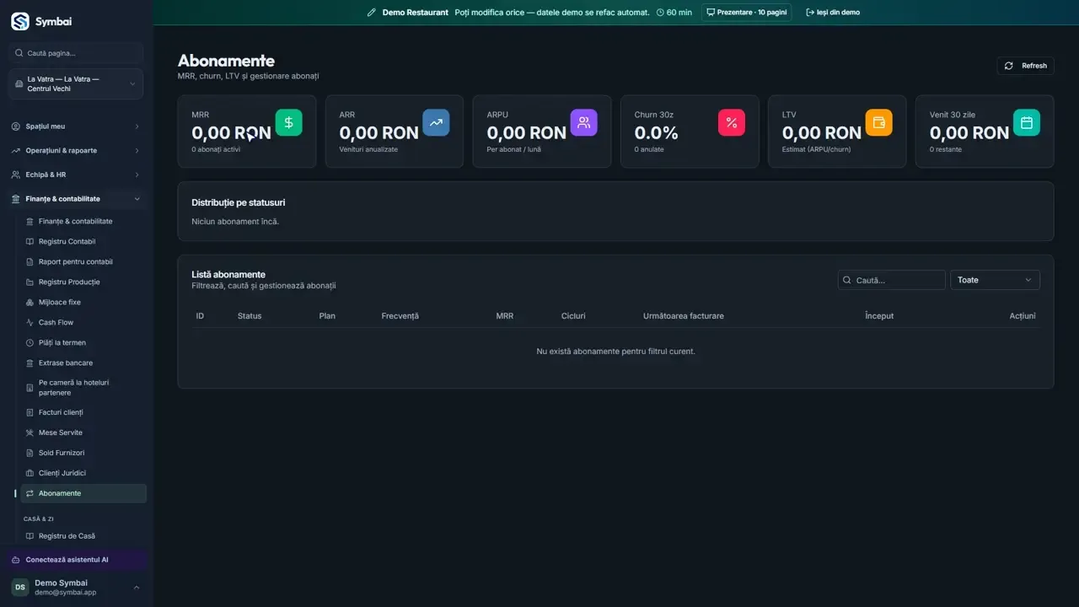Click the Facturi clienți document icon

click(30, 412)
